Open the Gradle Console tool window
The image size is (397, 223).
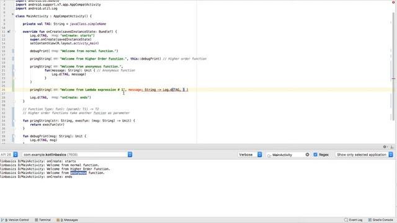380,220
